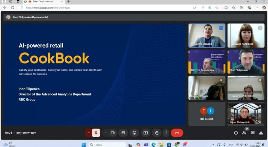Show the participants list panel

(x=244, y=133)
